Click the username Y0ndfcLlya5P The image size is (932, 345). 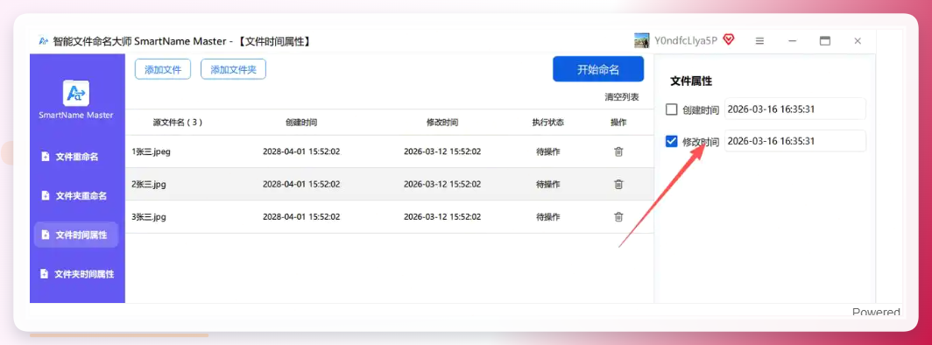pyautogui.click(x=686, y=40)
